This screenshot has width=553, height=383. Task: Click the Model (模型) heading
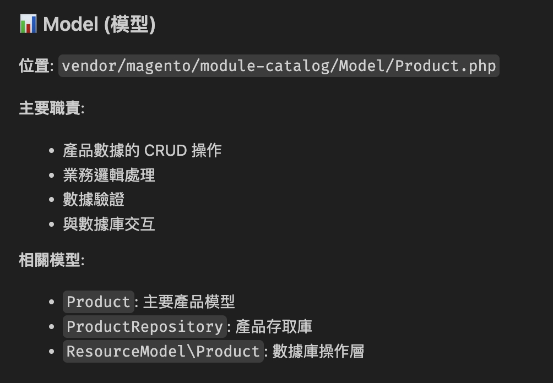[99, 24]
